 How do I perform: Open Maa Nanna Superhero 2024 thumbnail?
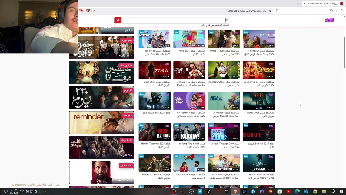click(224, 163)
